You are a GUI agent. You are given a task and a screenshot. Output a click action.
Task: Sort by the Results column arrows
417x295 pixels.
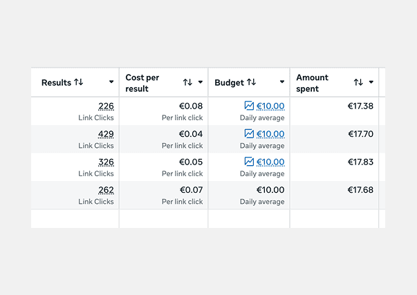(x=79, y=82)
